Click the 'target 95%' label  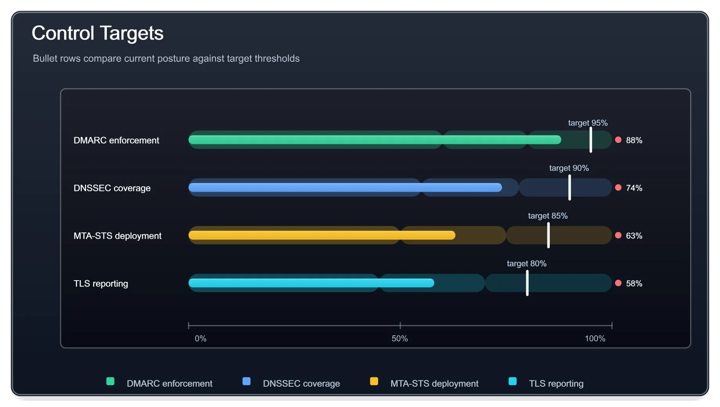pyautogui.click(x=588, y=123)
